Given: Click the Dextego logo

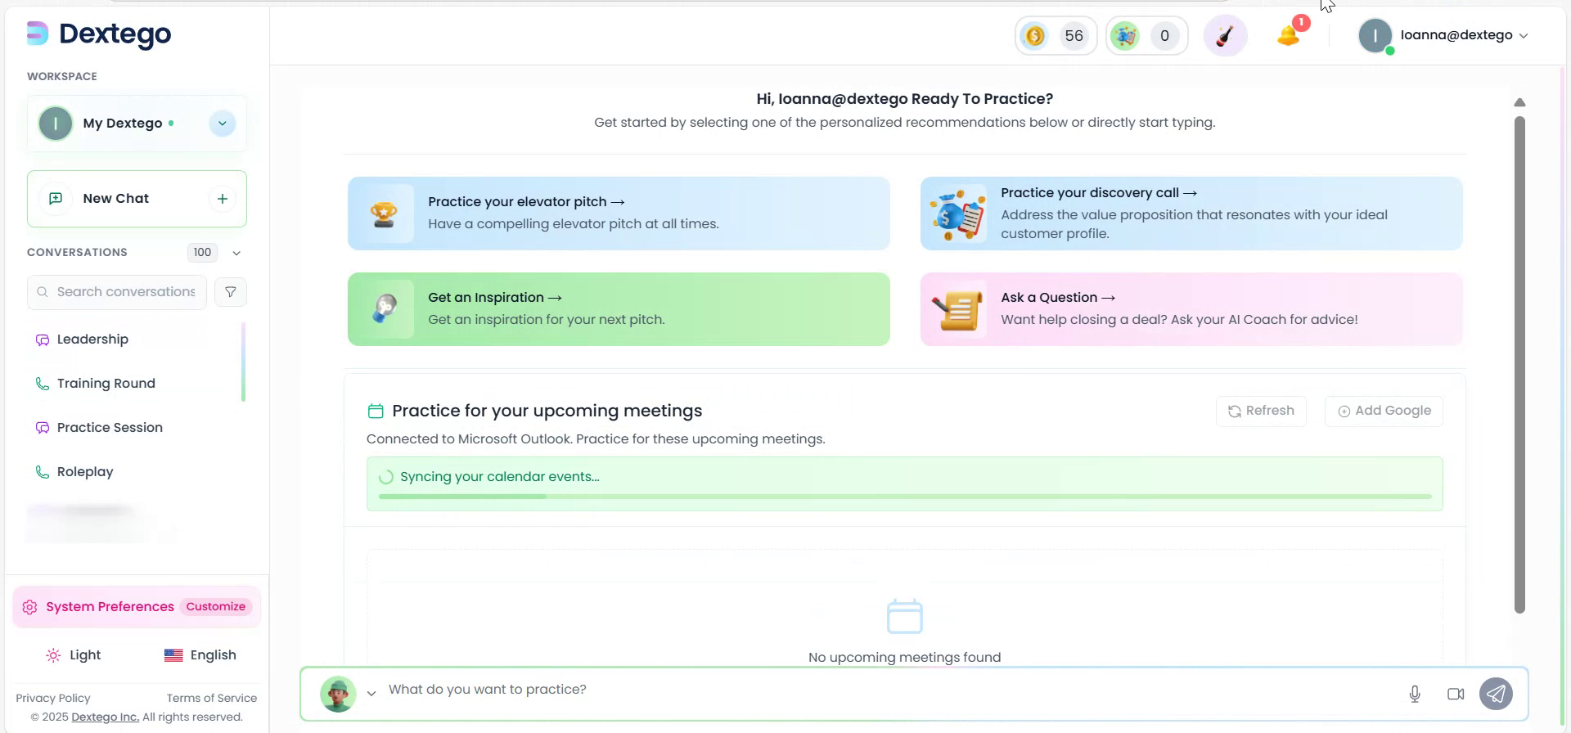Looking at the screenshot, I should click(99, 34).
